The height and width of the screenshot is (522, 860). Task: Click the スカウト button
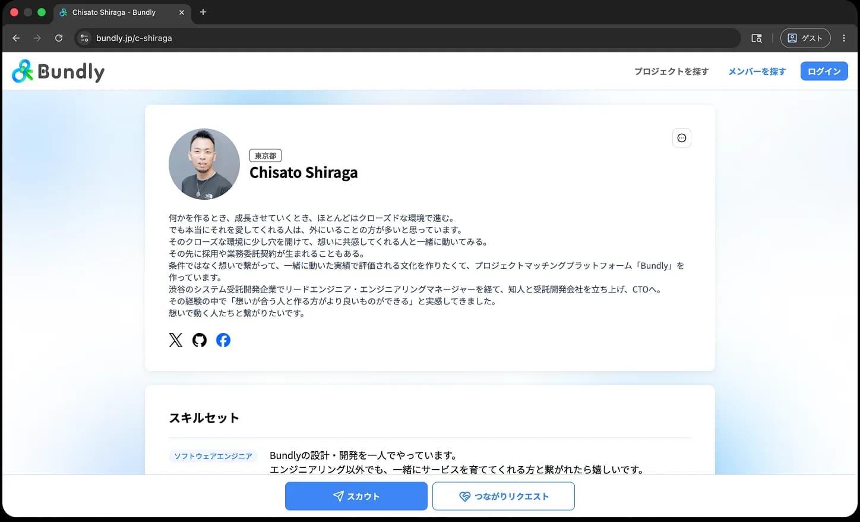coord(356,496)
